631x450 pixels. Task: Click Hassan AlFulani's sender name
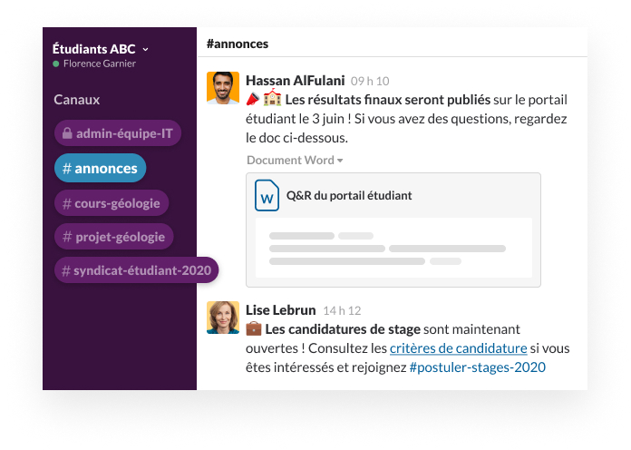[x=296, y=80]
